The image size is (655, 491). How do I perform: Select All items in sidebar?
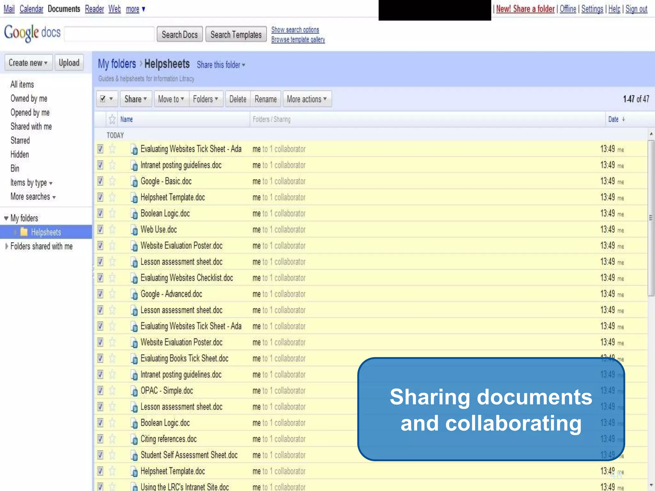[22, 84]
